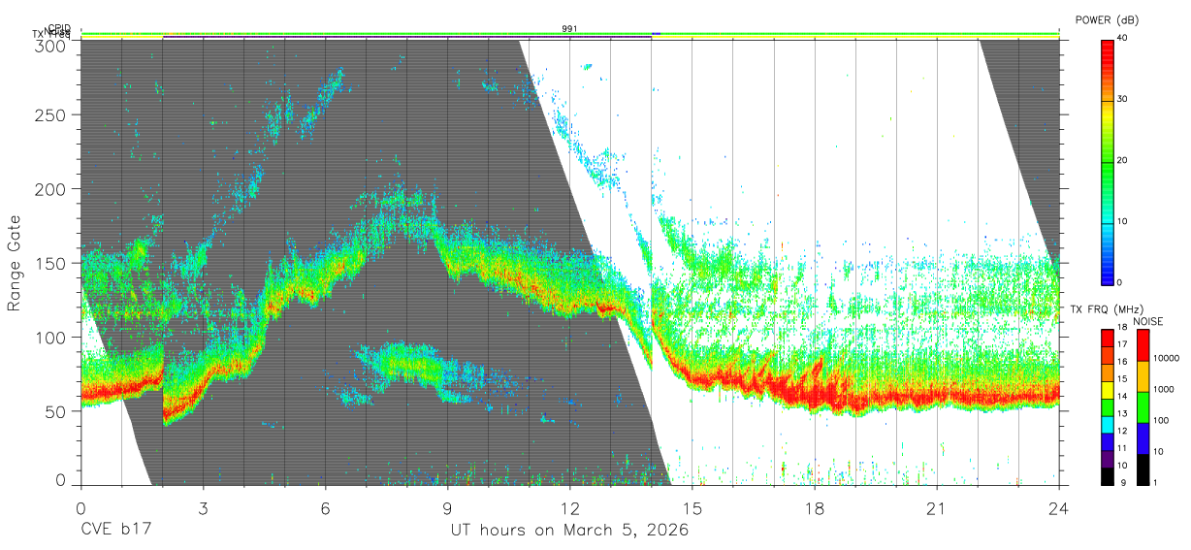Click the 250 tick on the range gate axis

(x=52, y=114)
